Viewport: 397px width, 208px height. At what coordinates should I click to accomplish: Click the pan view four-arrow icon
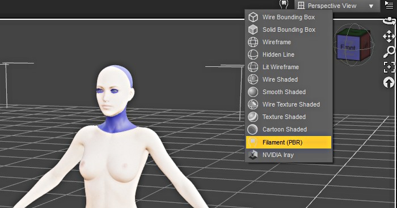coord(389,36)
